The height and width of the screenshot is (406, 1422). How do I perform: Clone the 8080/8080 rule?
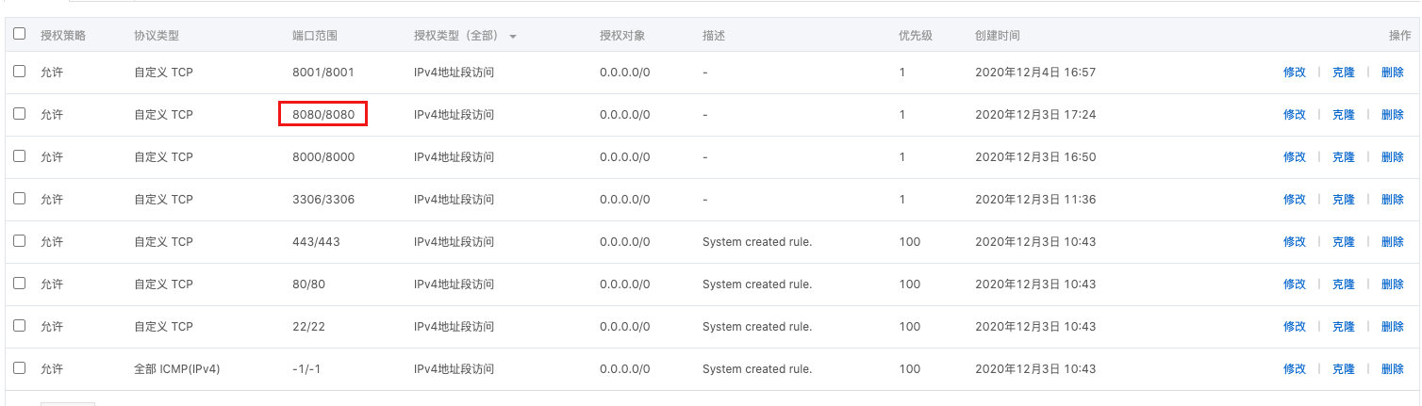point(1343,115)
